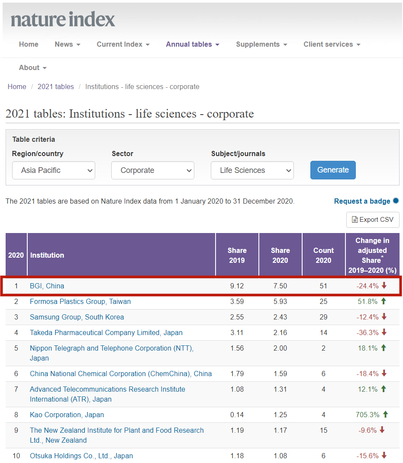The width and height of the screenshot is (403, 463).
Task: Click the 51.8% change for Formosa Plastics
Action: 368,301
